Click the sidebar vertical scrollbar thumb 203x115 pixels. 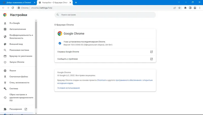click(36, 65)
